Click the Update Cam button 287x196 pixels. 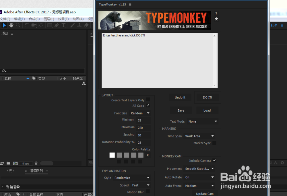[205, 193]
